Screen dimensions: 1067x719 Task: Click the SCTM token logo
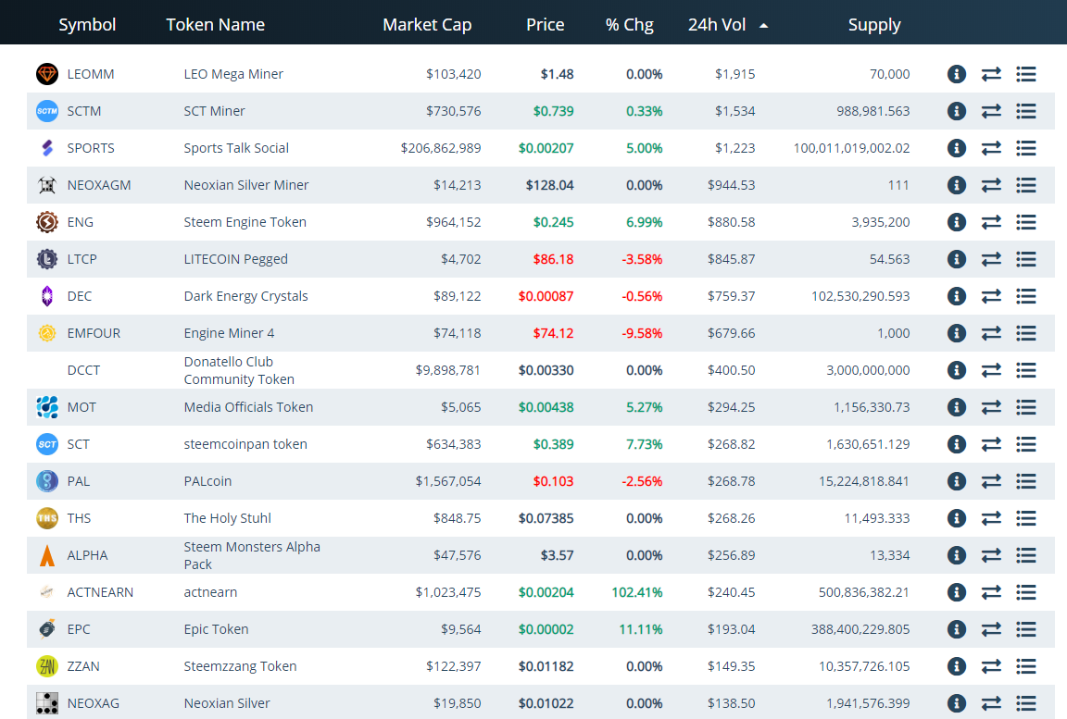coord(47,111)
